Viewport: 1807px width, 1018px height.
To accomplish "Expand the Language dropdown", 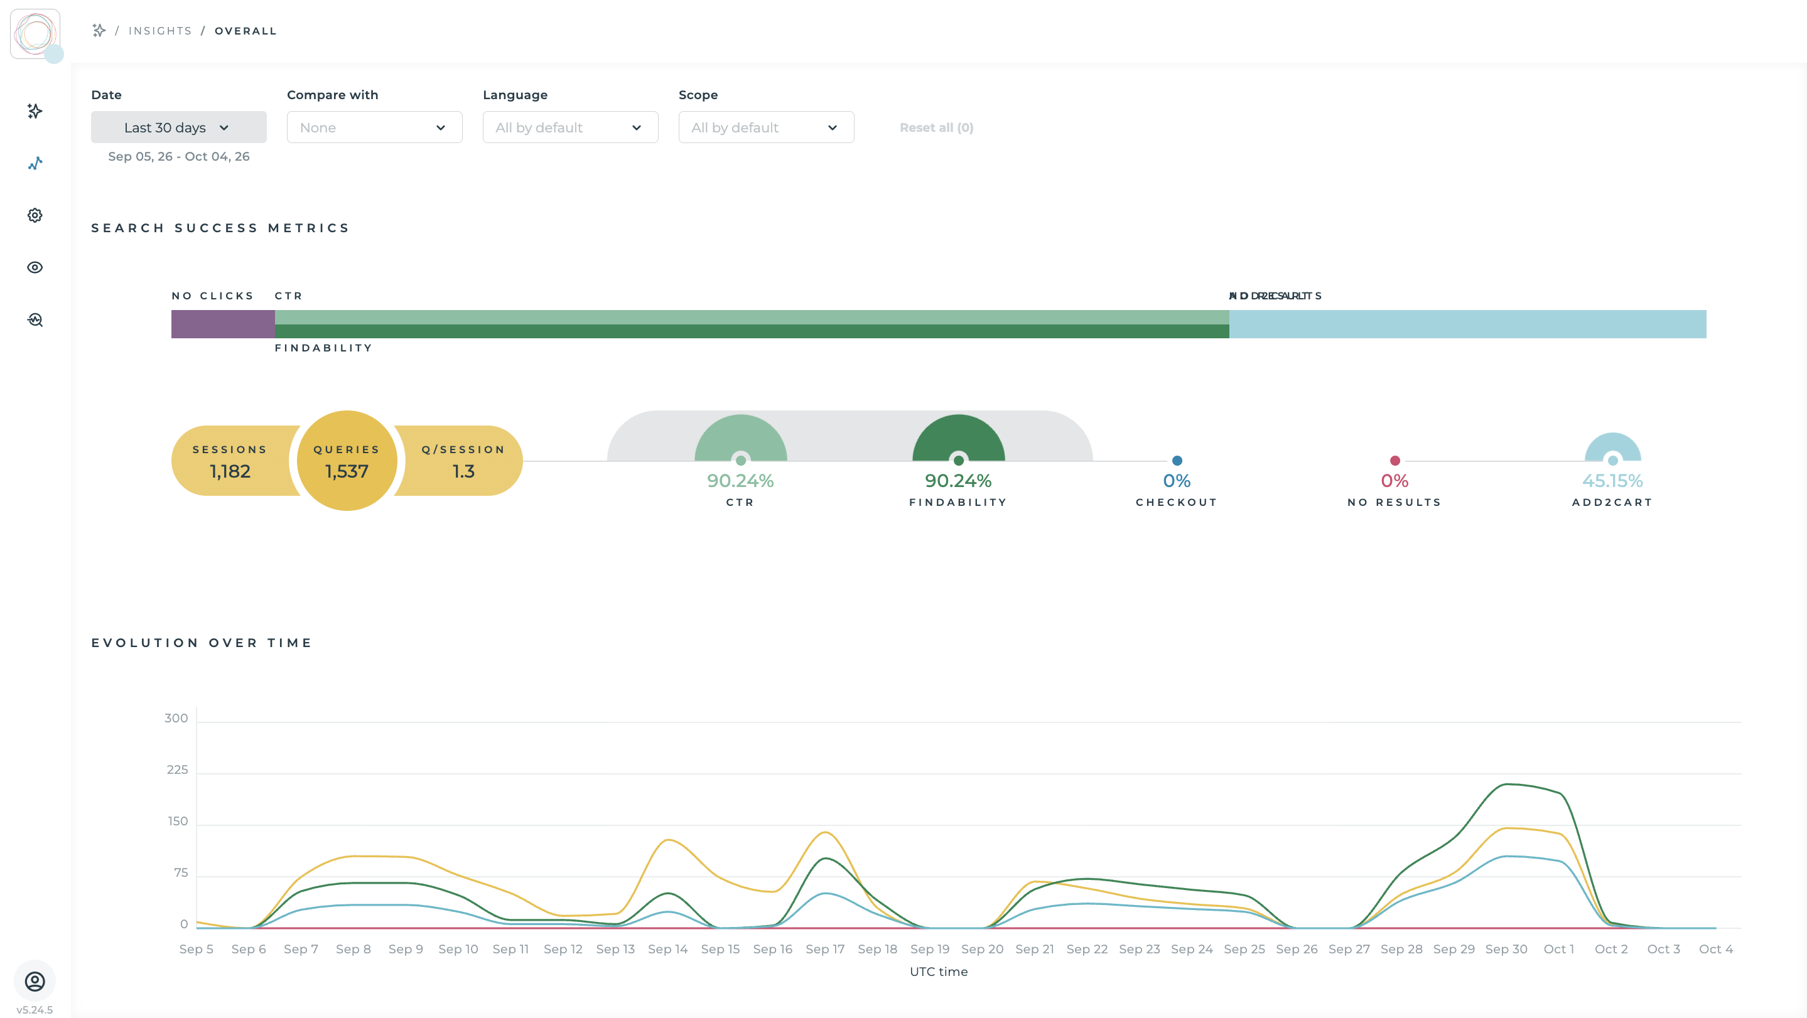I will click(570, 127).
